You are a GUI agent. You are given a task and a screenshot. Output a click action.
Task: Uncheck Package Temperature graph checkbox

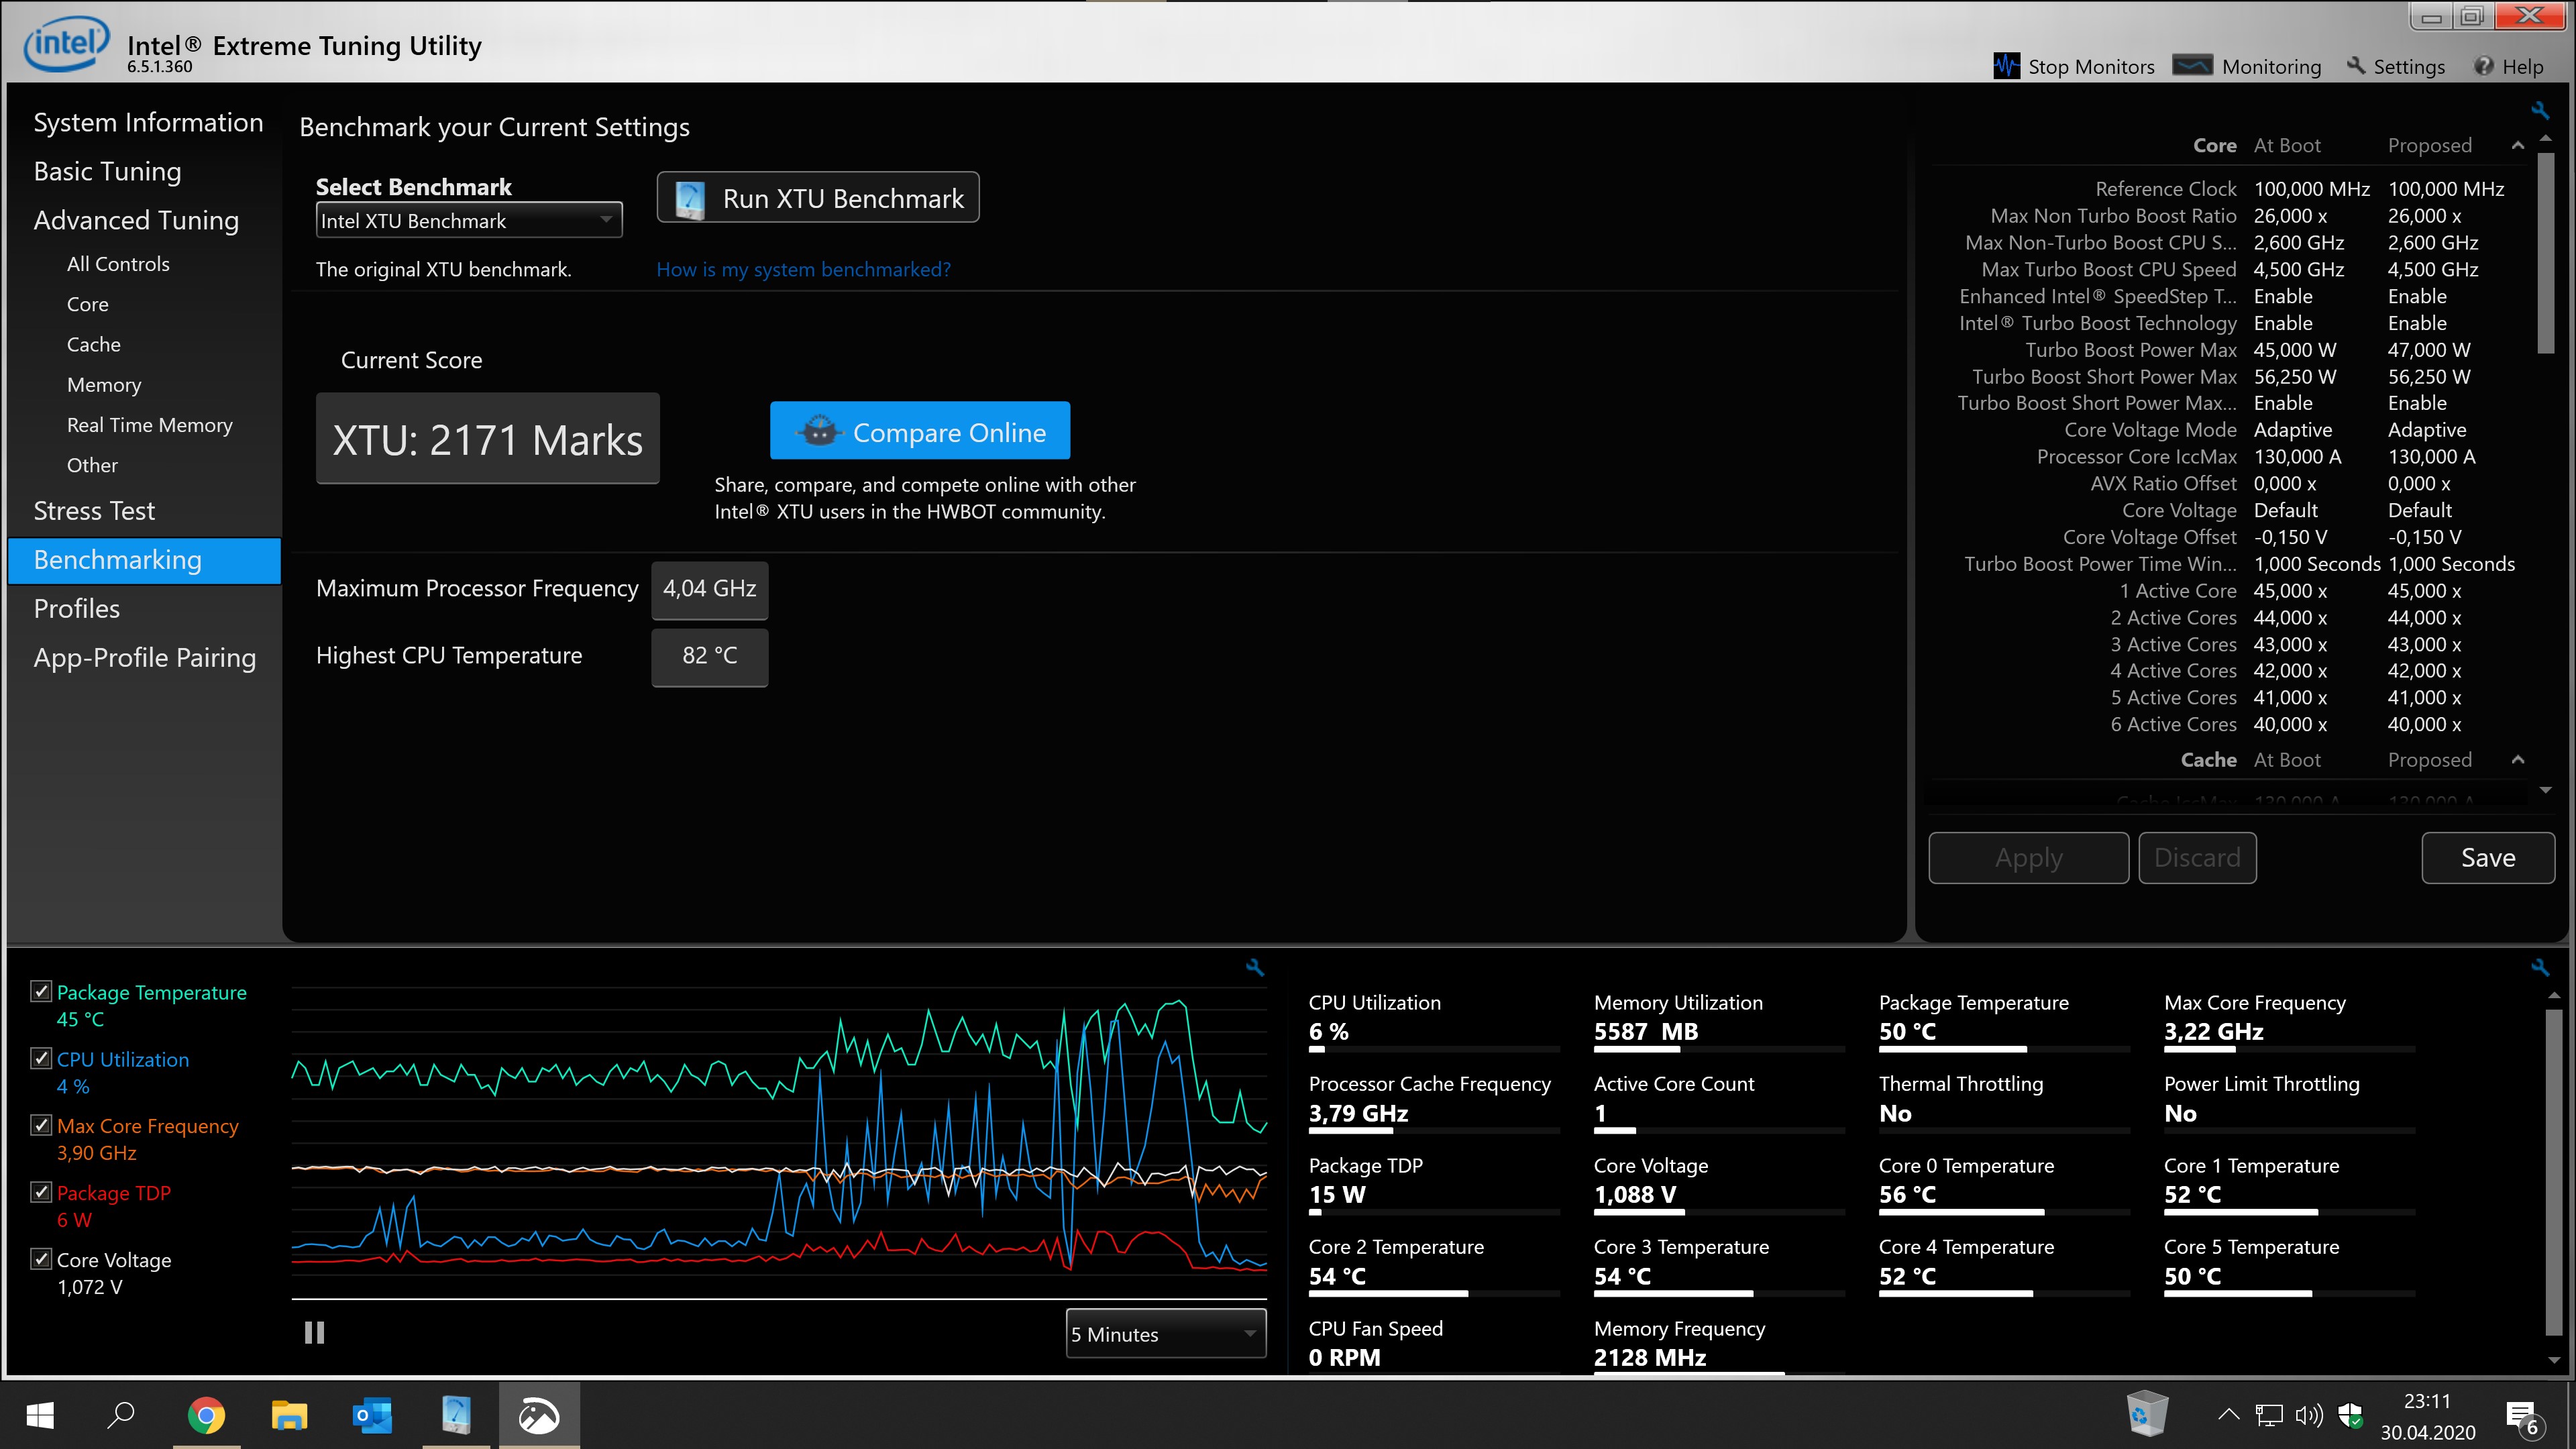coord(41,991)
